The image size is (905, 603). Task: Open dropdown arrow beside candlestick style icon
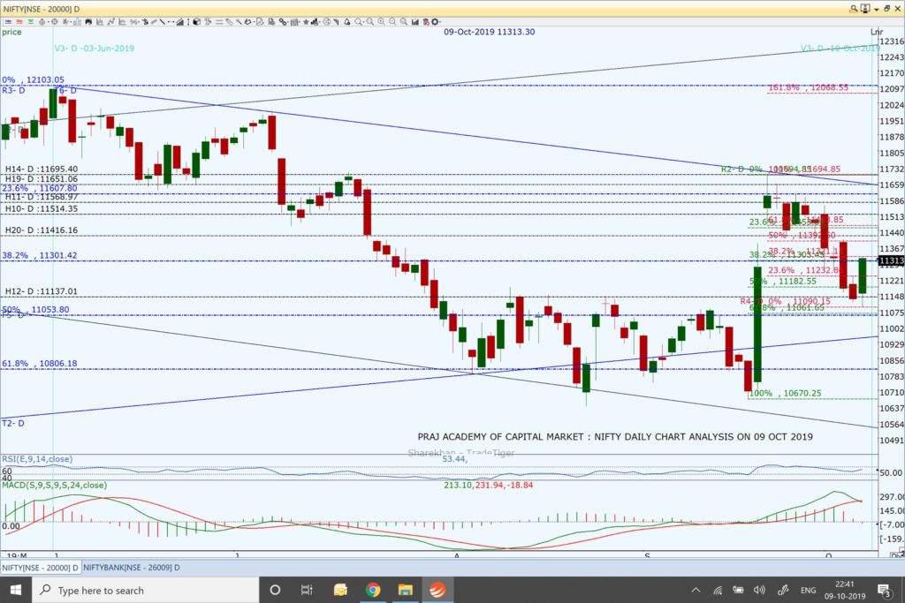click(x=71, y=22)
